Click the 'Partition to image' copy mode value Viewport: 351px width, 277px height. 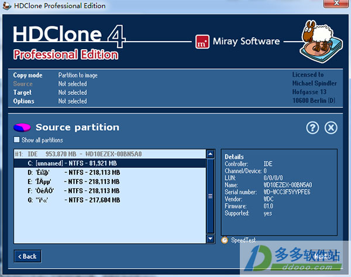tap(78, 75)
